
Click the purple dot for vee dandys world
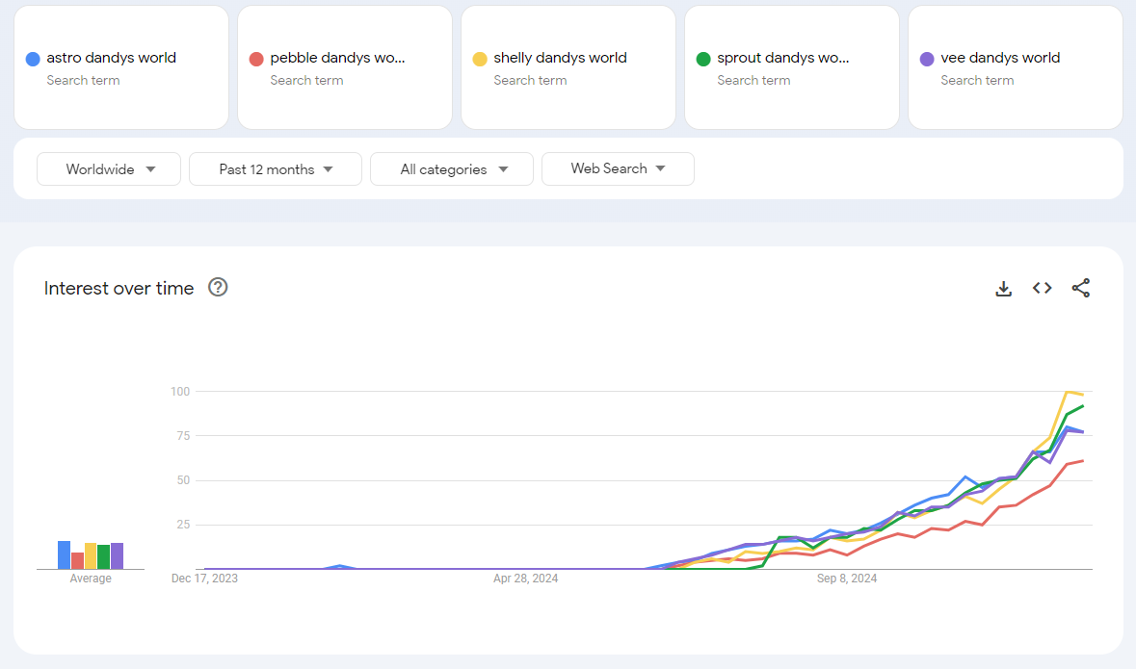[x=926, y=58]
